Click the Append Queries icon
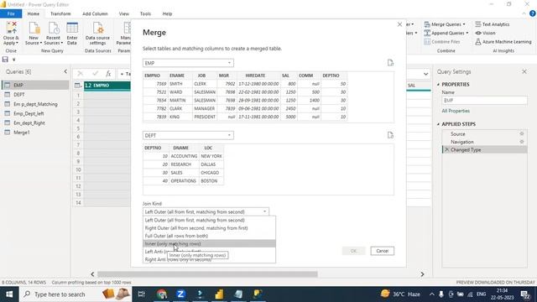537x302 pixels. (x=427, y=33)
